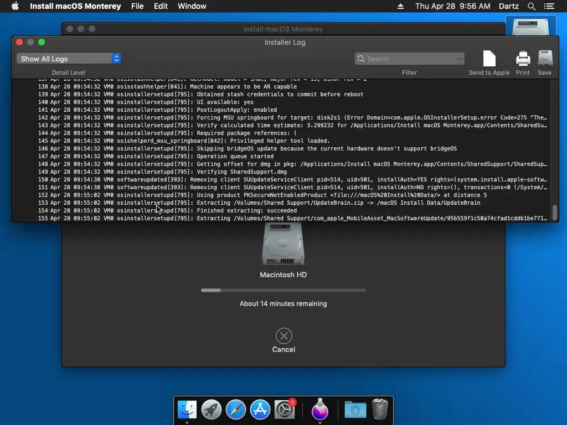
Task: Click the Save label in toolbar
Action: pos(545,72)
